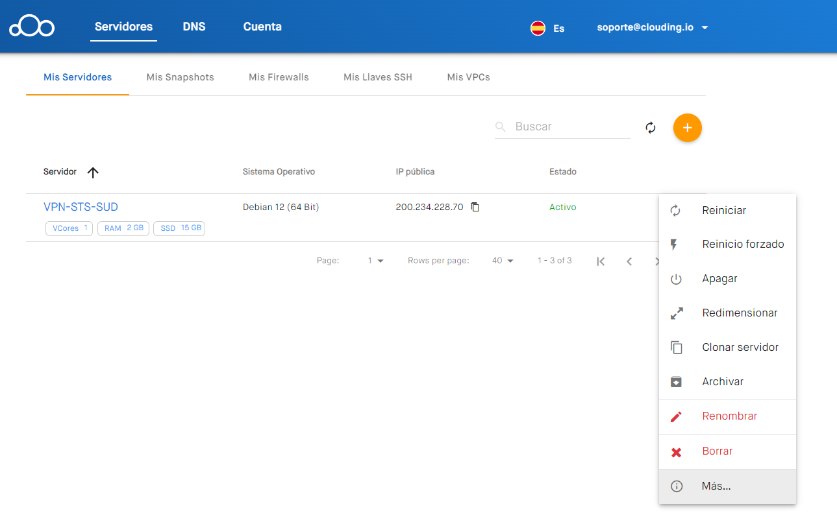Viewport: 837px width, 513px height.
Task: Click Clonar servidor menu entry
Action: point(740,348)
